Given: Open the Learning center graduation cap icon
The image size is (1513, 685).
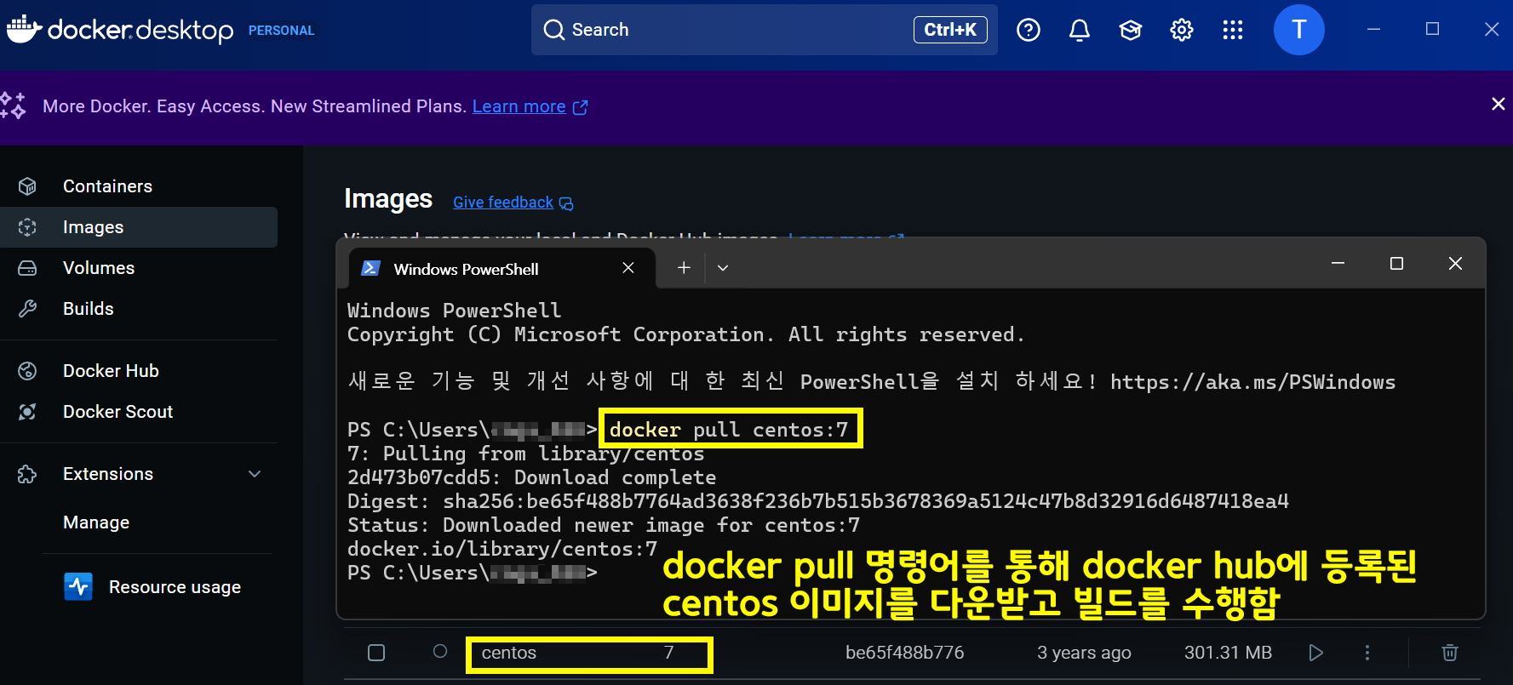Looking at the screenshot, I should pos(1131,30).
